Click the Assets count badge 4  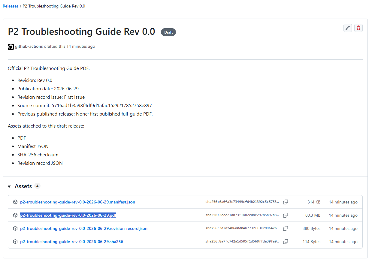coord(37,186)
